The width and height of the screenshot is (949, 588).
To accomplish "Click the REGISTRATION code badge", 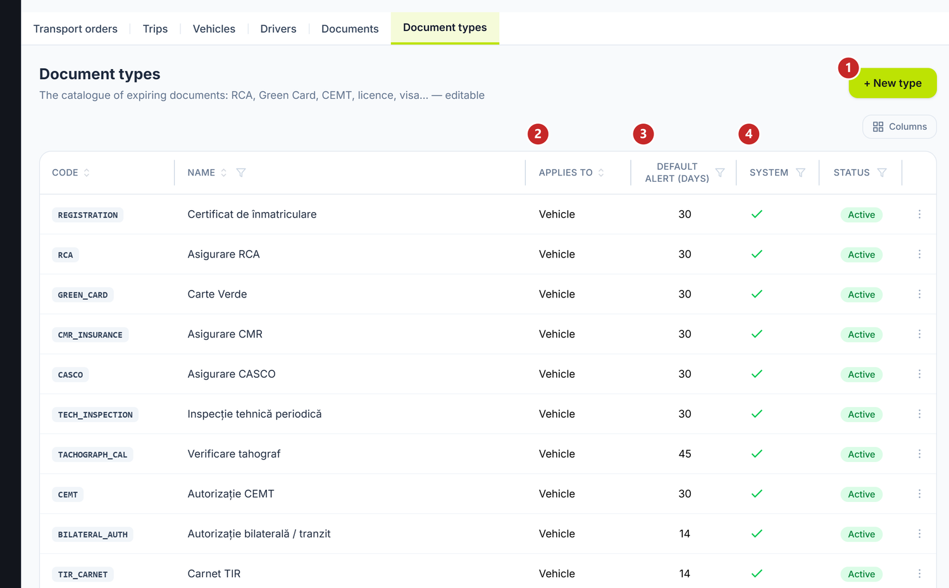I will point(88,215).
